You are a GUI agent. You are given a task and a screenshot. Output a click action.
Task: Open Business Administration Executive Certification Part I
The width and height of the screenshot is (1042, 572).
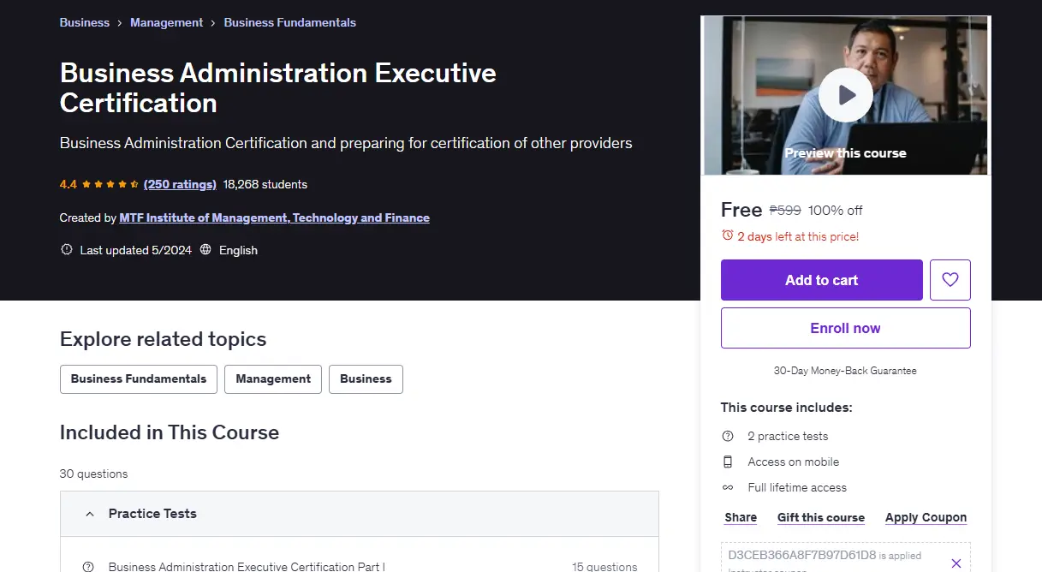247,567
